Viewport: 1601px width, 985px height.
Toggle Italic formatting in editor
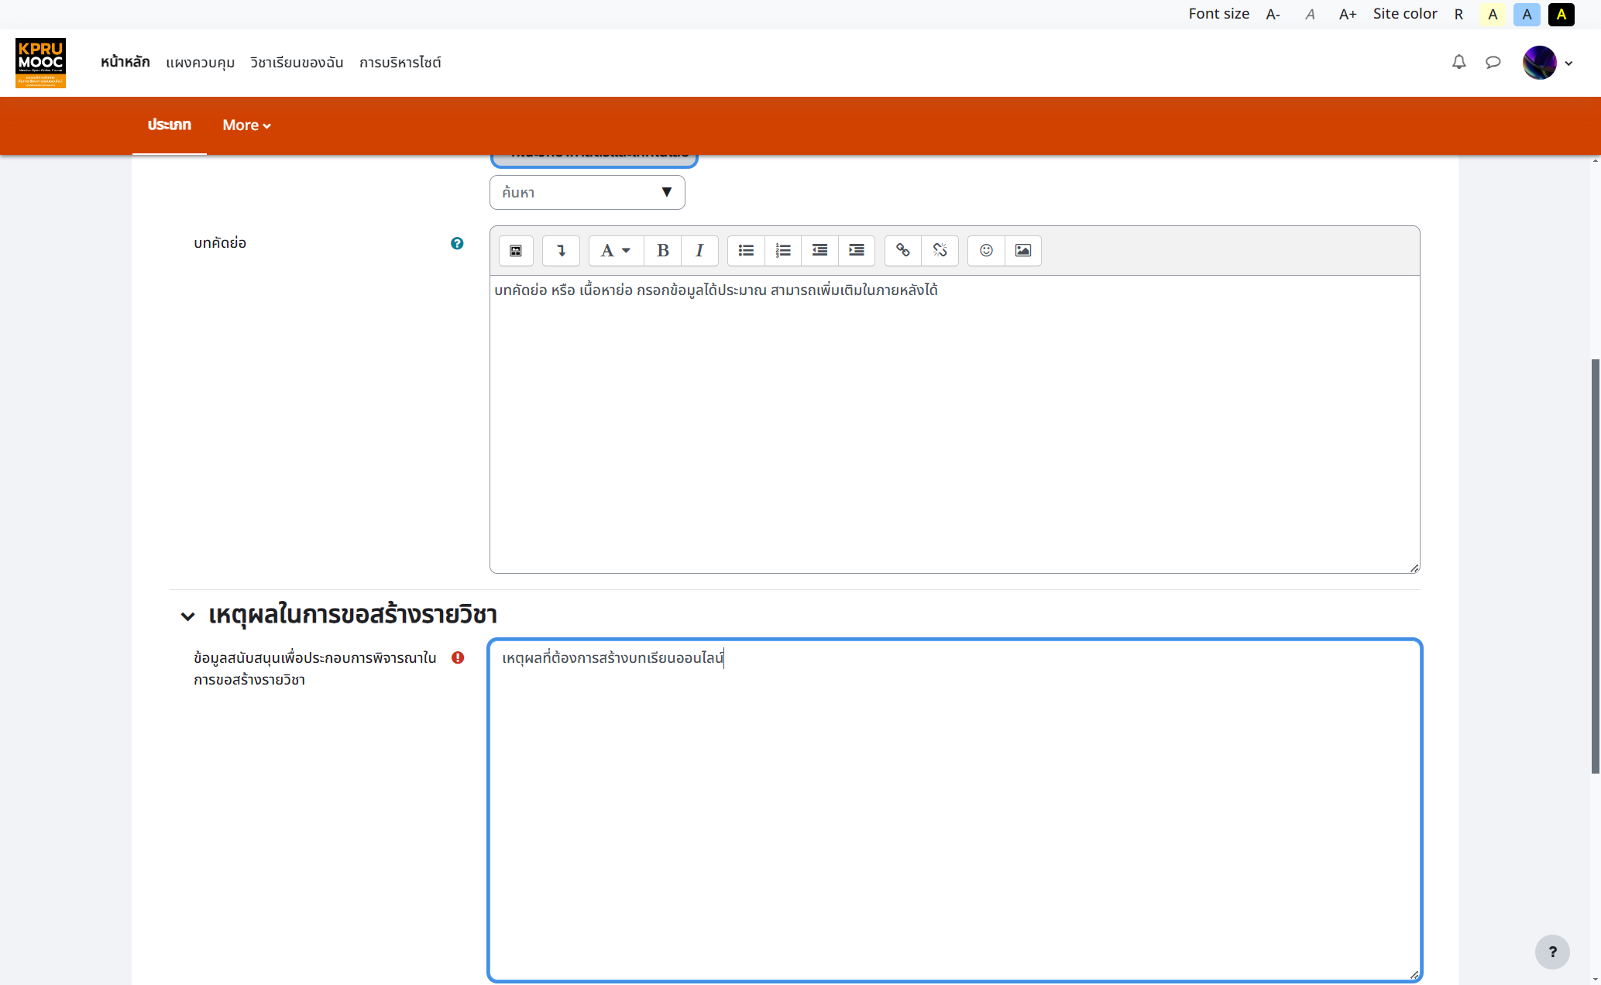(x=699, y=250)
